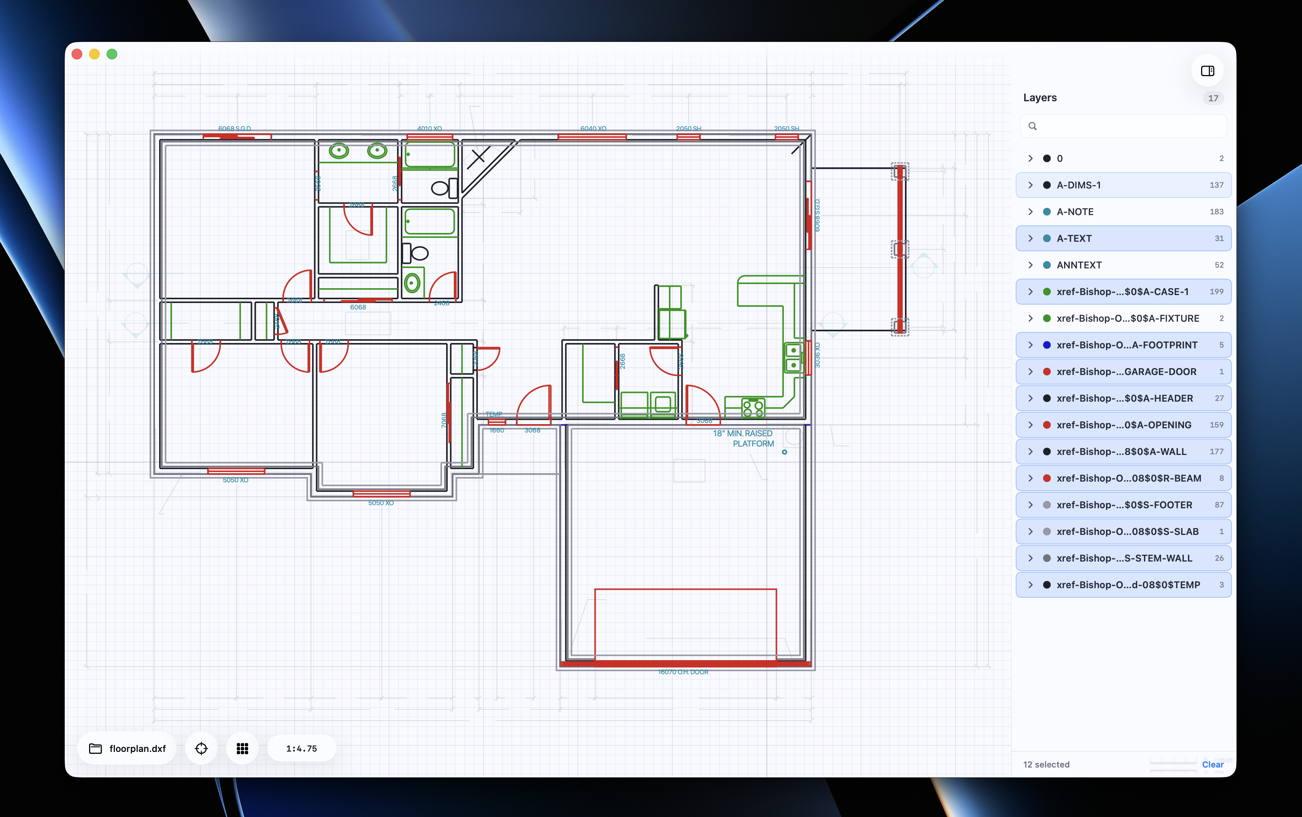Screen dimensions: 1302x817
Task: Expand the ANNTEXT layer chevron
Action: [1030, 265]
